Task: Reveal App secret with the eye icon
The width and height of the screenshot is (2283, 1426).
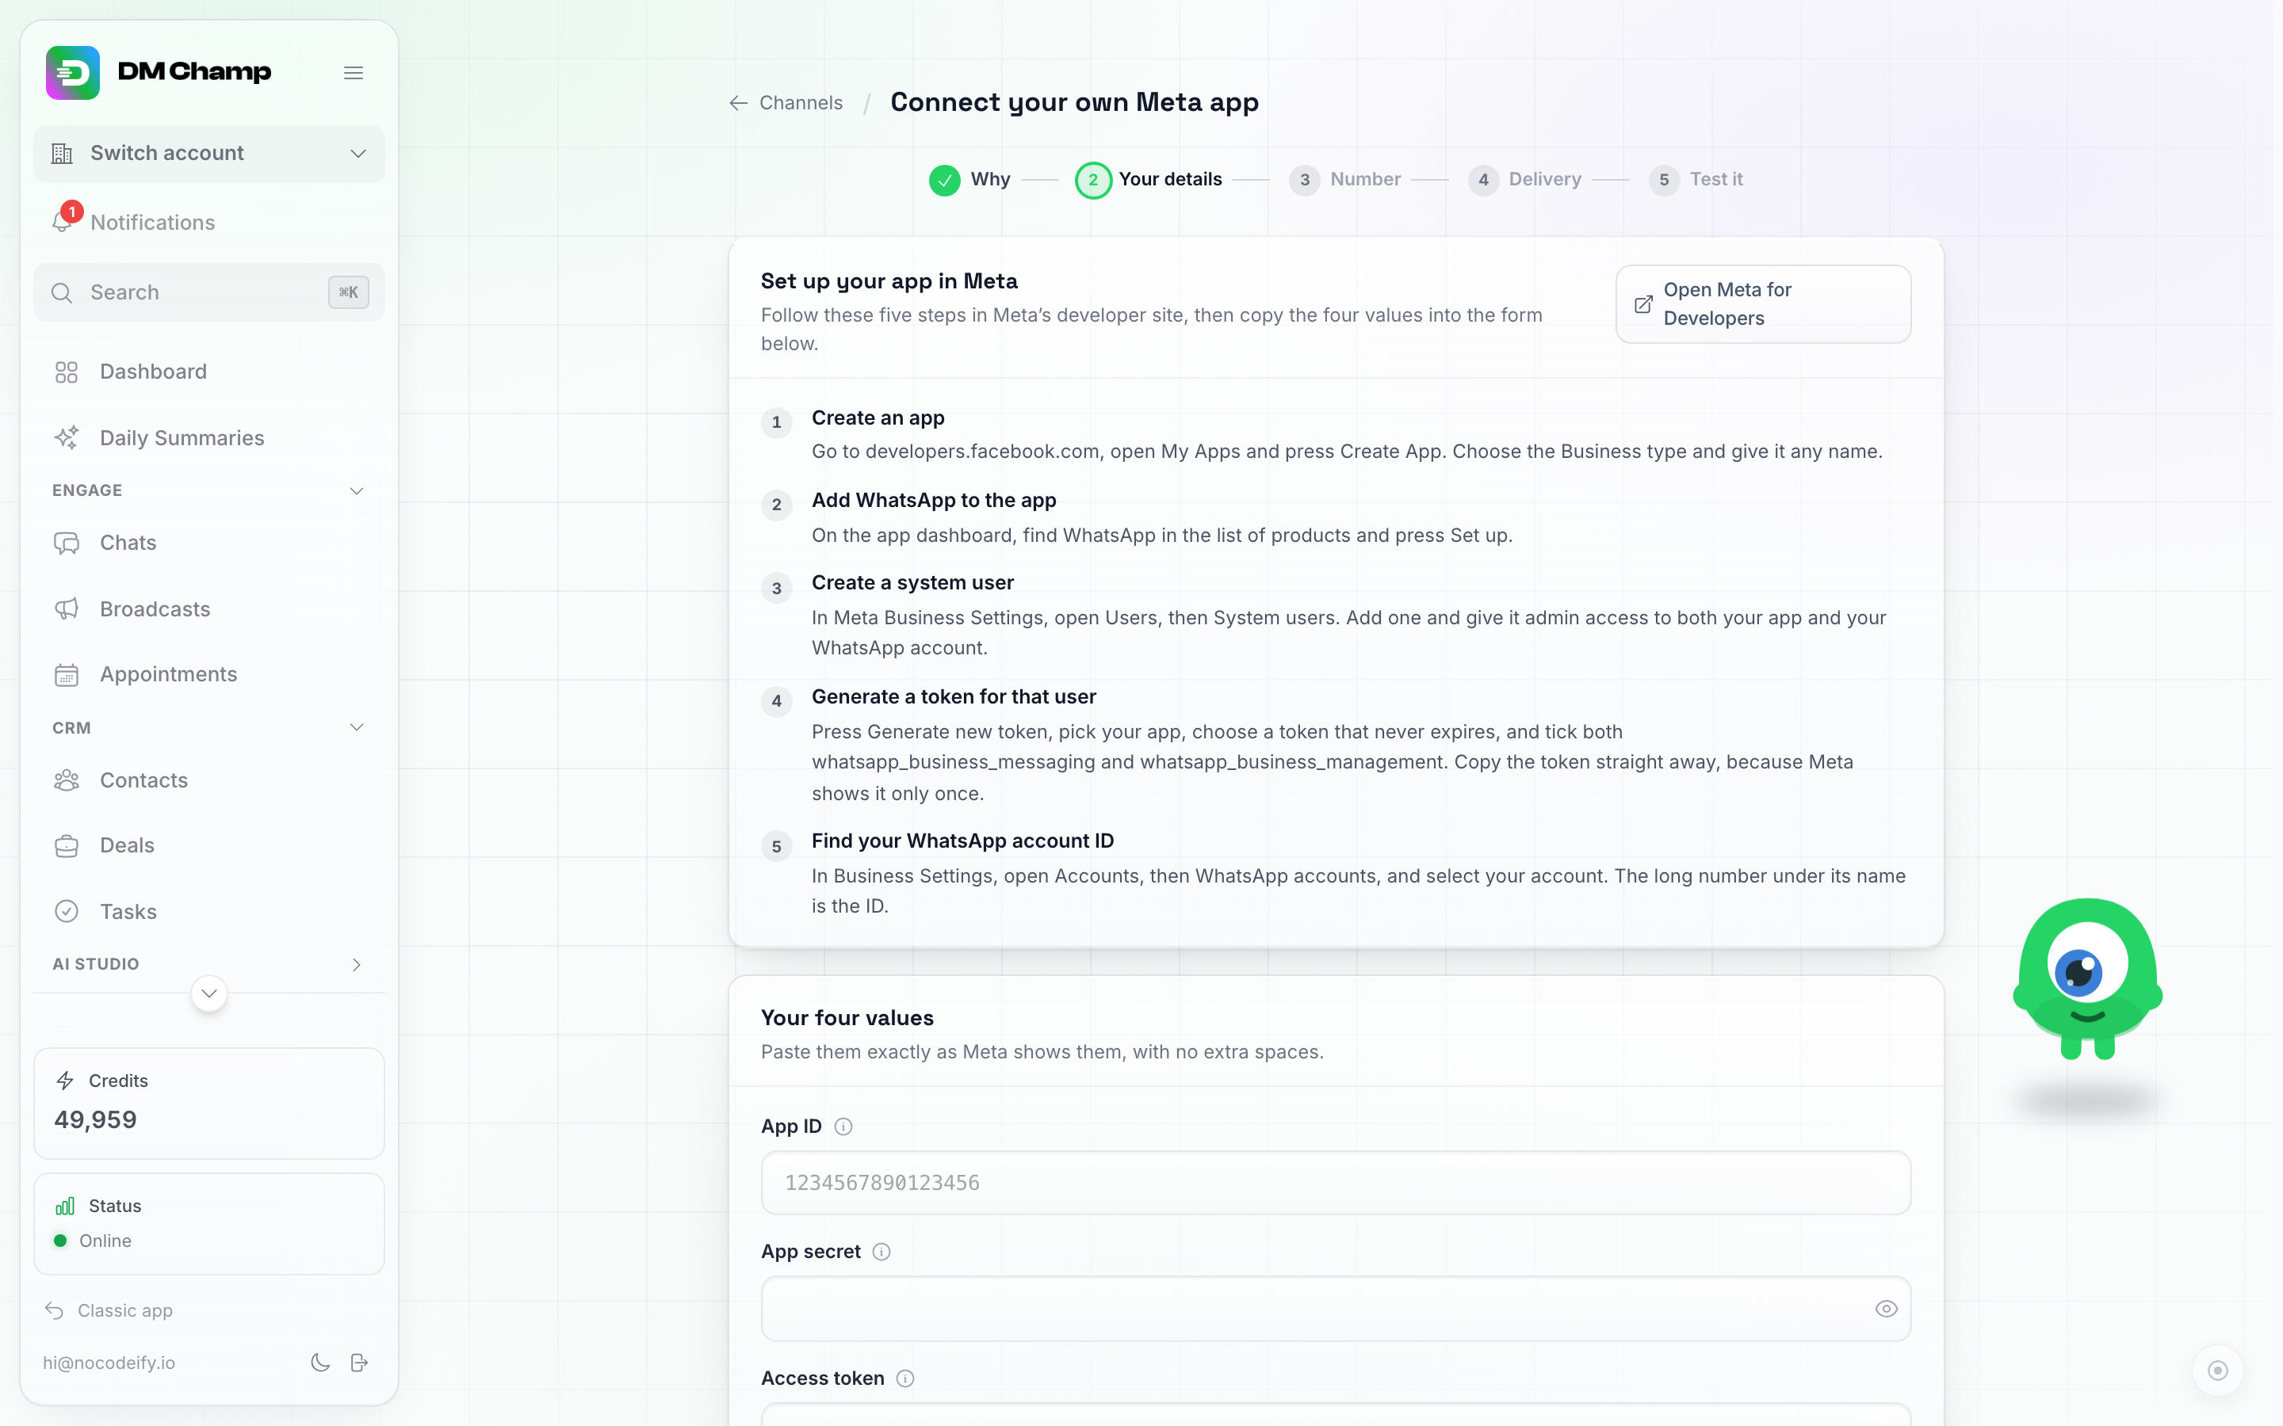Action: 1886,1309
